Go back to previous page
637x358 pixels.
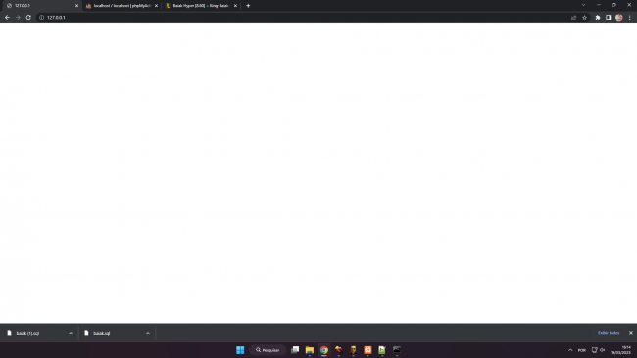tap(7, 18)
